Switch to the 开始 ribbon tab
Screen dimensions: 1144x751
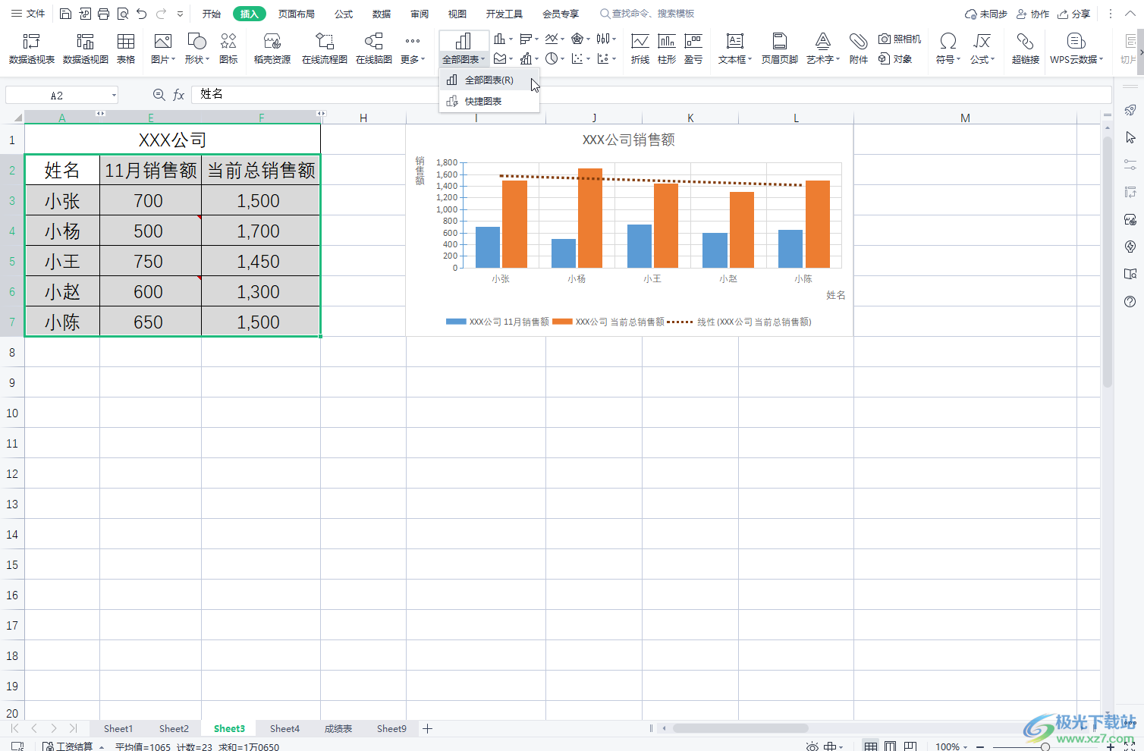(x=212, y=14)
